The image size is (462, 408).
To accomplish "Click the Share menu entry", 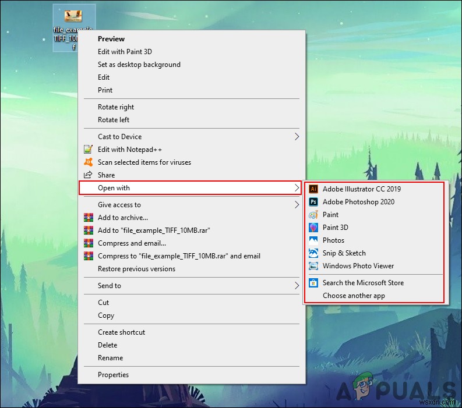I will [192, 175].
